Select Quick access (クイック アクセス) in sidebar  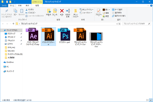[x=11, y=30]
